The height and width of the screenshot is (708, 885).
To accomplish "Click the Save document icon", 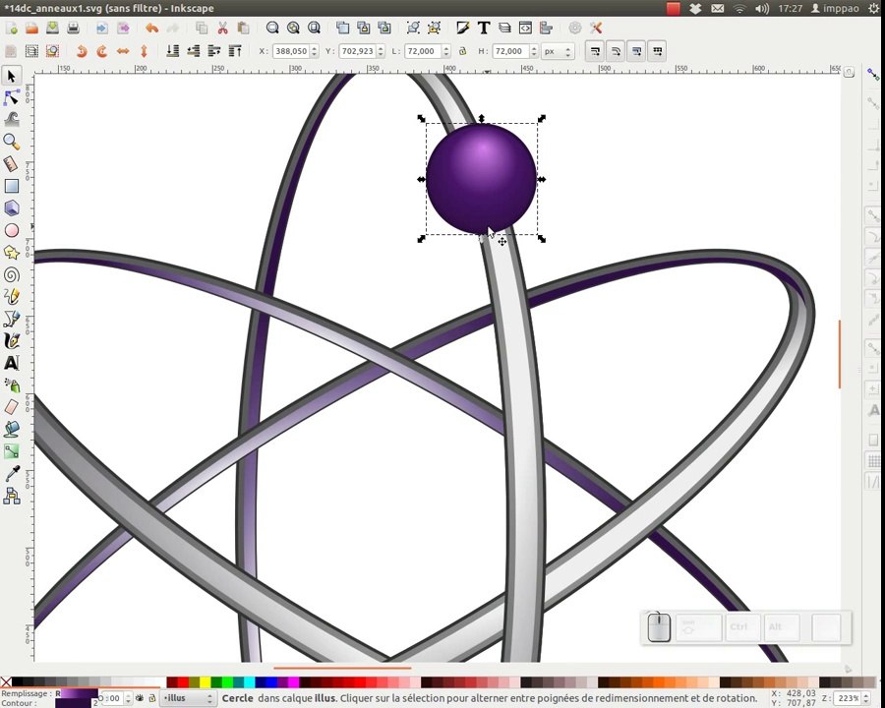I will click(52, 28).
